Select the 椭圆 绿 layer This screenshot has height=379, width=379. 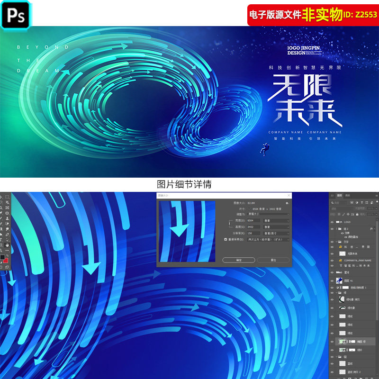[355, 342]
